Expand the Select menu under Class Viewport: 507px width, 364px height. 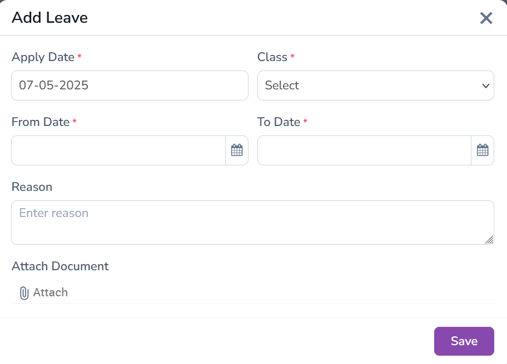point(375,85)
